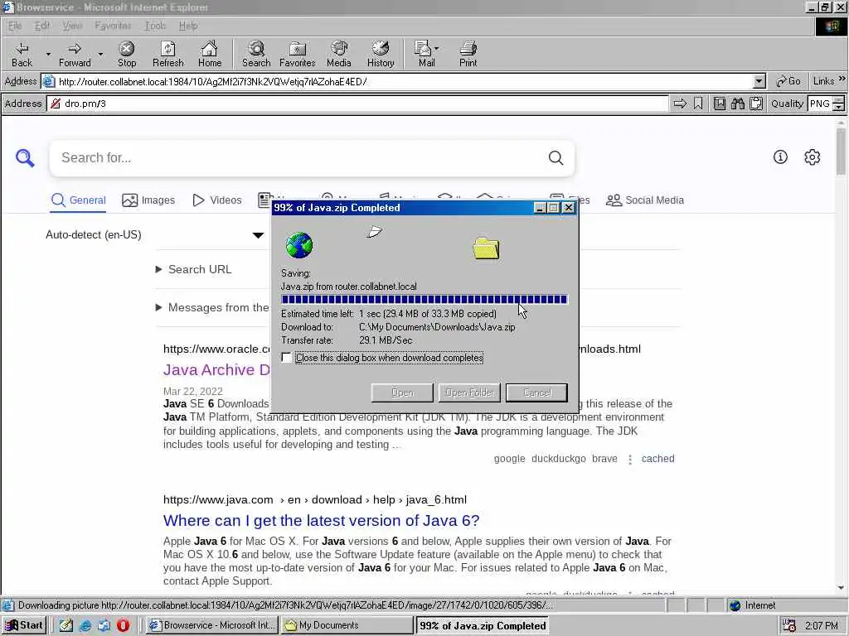The width and height of the screenshot is (849, 636).
Task: Go to the Home page via toolbar
Action: (210, 54)
